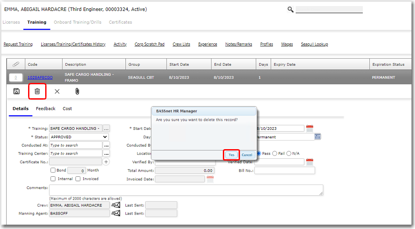Enable the Bond checkbox
Viewport: 415px width, 229px height.
coord(53,170)
